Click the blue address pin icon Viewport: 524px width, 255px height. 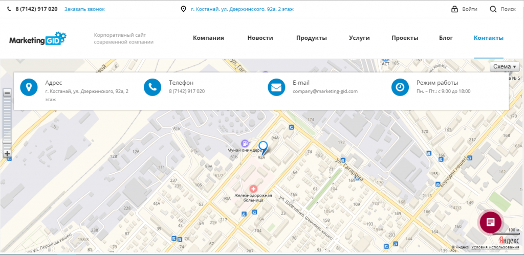click(29, 87)
